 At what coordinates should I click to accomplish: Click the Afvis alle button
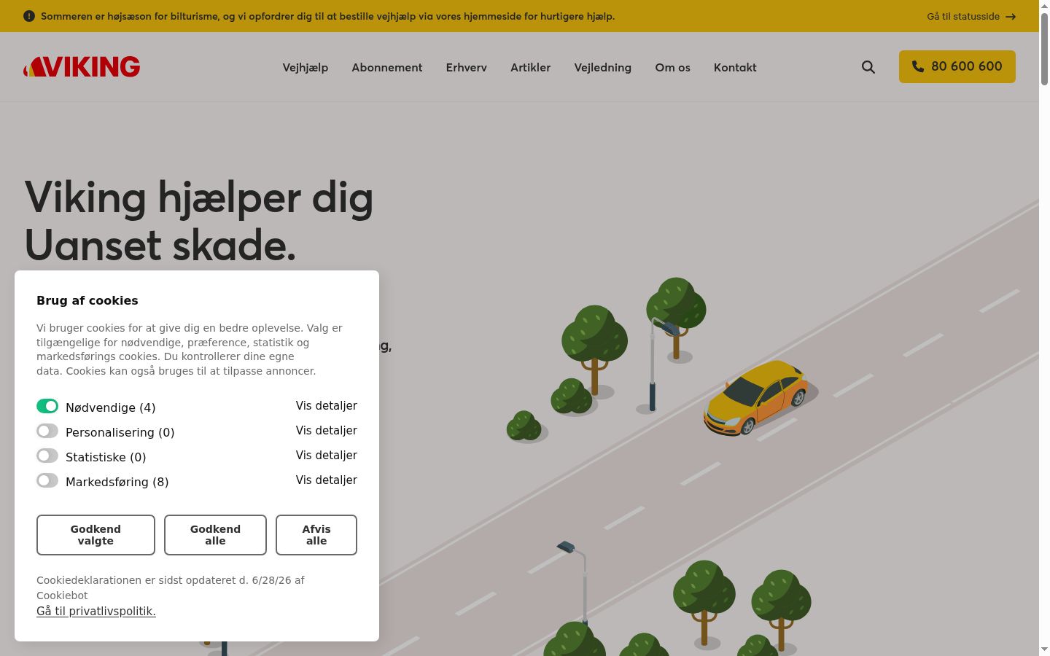click(x=316, y=535)
